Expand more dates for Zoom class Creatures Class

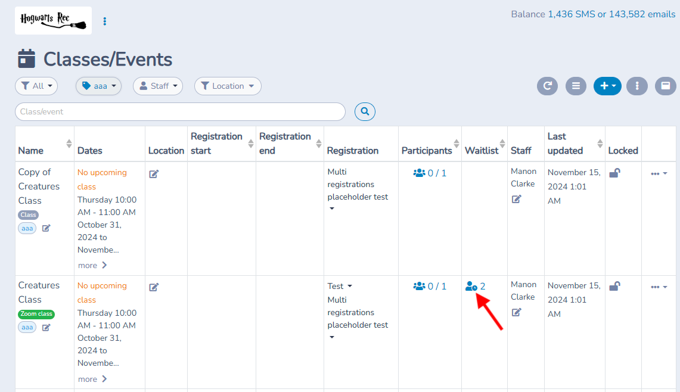pyautogui.click(x=92, y=379)
